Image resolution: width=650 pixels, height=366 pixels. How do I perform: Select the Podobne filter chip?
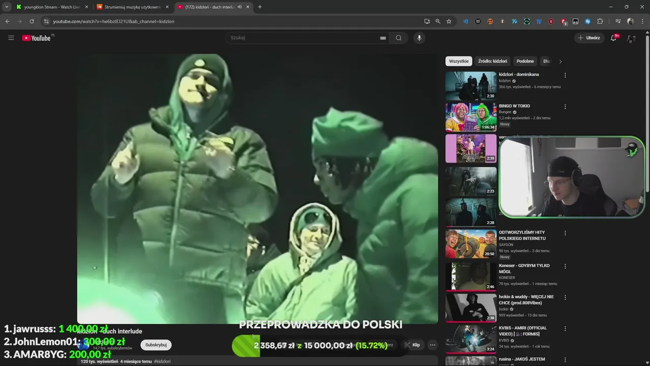525,61
